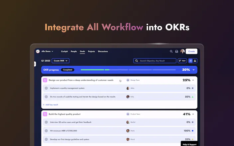The image size is (234, 146).
Task: Open Help & Support
Action: tap(189, 144)
